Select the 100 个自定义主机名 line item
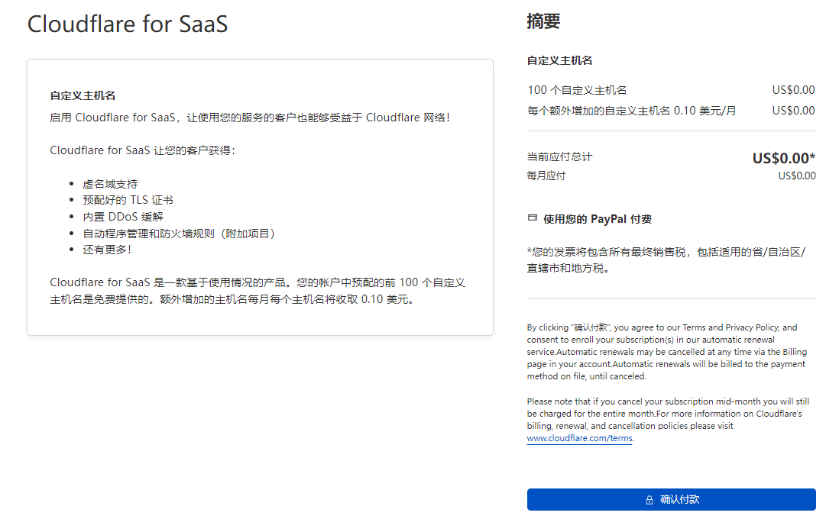The height and width of the screenshot is (519, 839). 578,90
